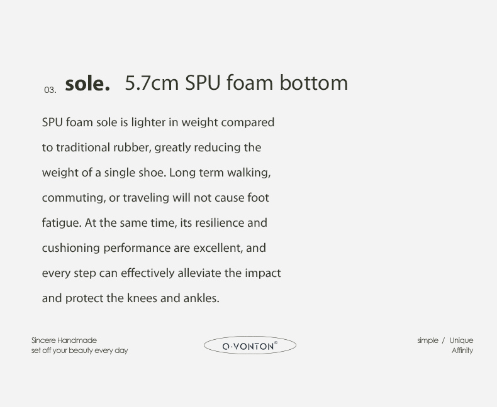This screenshot has width=497, height=407.
Task: Click the word "SPU" in the title
Action: (x=201, y=83)
